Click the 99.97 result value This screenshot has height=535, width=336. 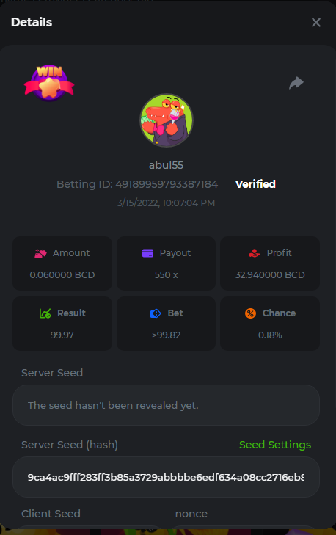(x=62, y=335)
